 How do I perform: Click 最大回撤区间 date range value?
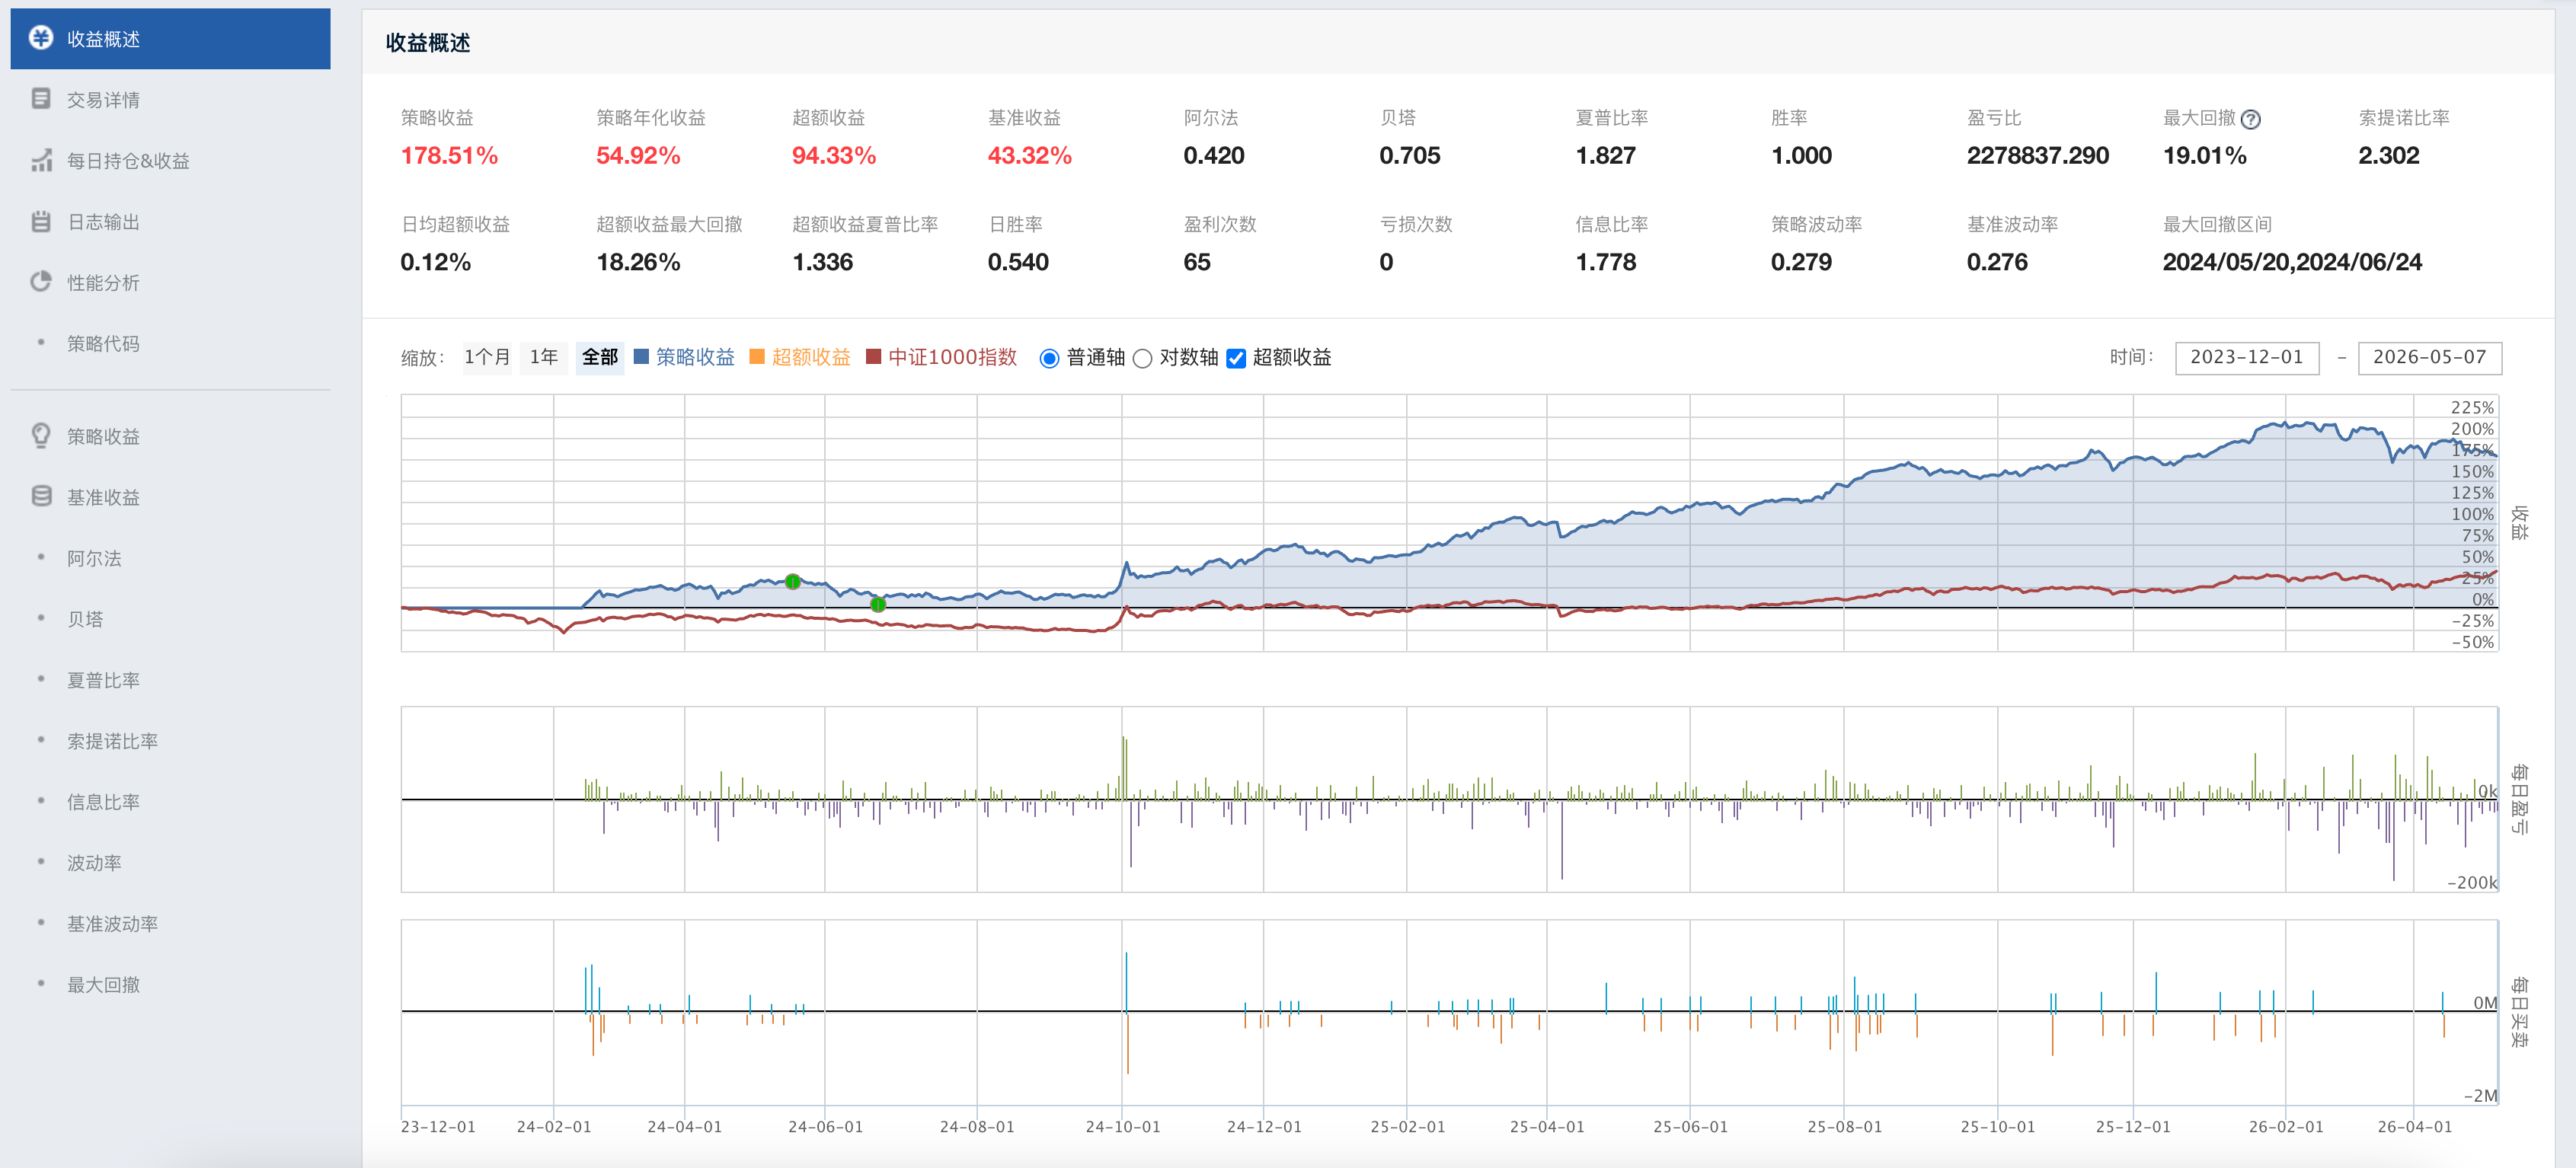click(2292, 263)
